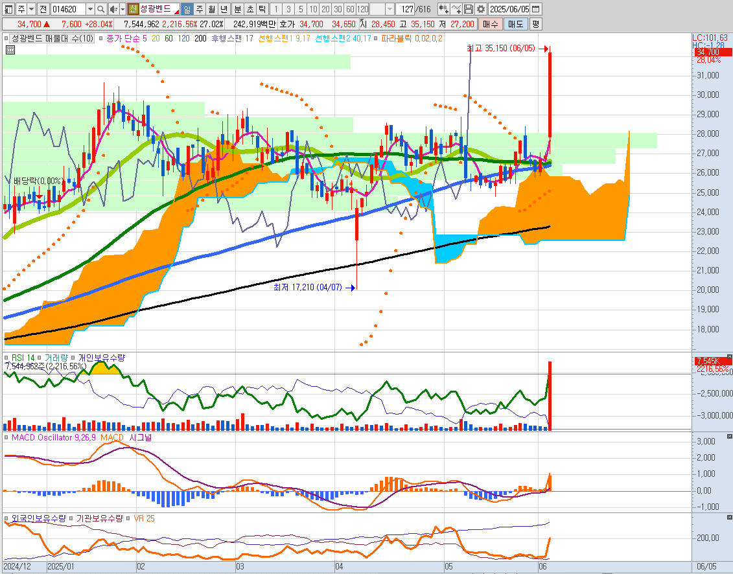
Task: Click the add line indicator icon
Action: click(456, 9)
